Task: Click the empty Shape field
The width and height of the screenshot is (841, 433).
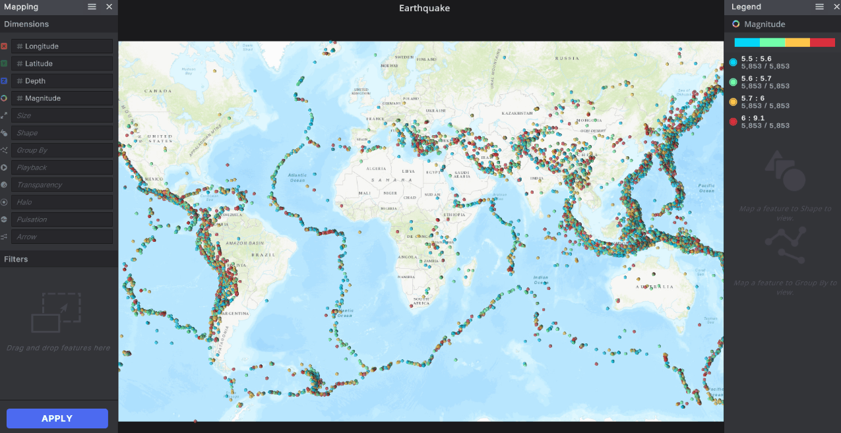Action: 62,133
